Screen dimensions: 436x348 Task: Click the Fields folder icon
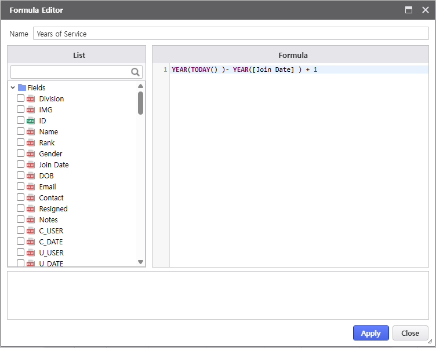[22, 87]
